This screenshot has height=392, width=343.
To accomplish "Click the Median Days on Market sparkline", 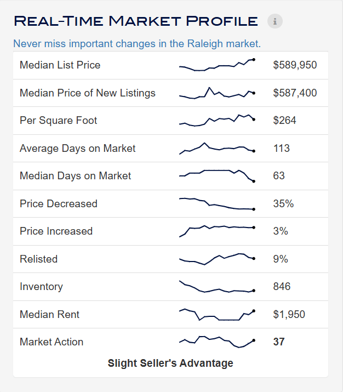I will point(217,175).
